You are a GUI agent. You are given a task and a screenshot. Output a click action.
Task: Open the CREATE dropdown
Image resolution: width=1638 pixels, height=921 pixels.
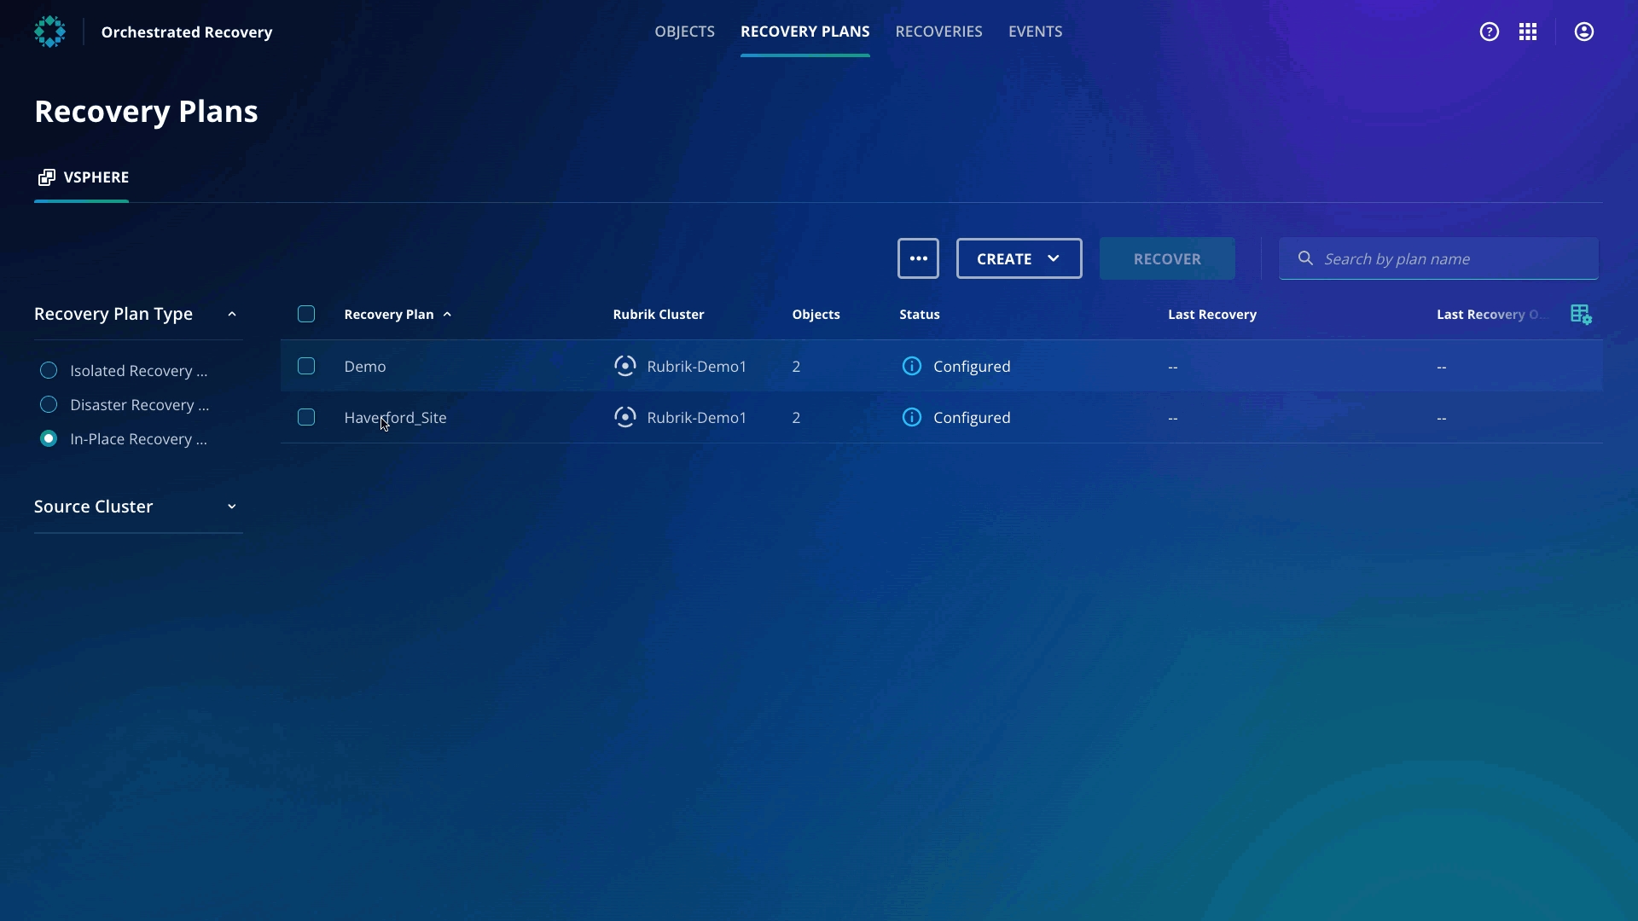click(1019, 258)
